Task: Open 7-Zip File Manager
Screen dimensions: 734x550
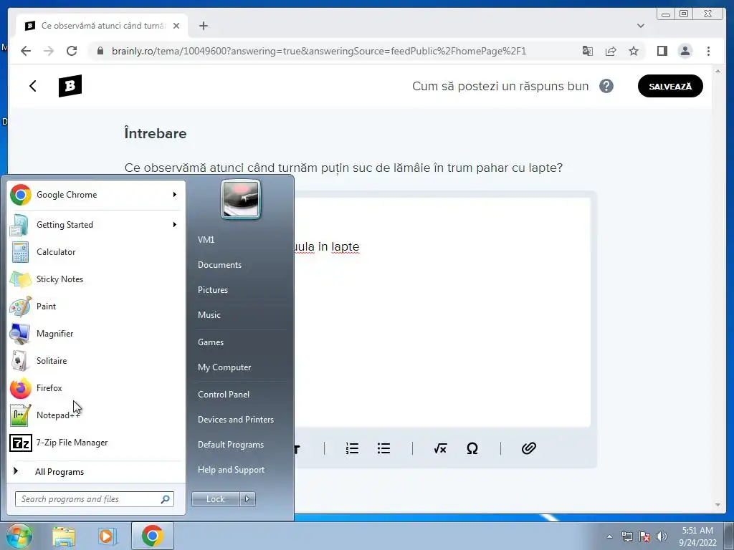Action: tap(96, 443)
